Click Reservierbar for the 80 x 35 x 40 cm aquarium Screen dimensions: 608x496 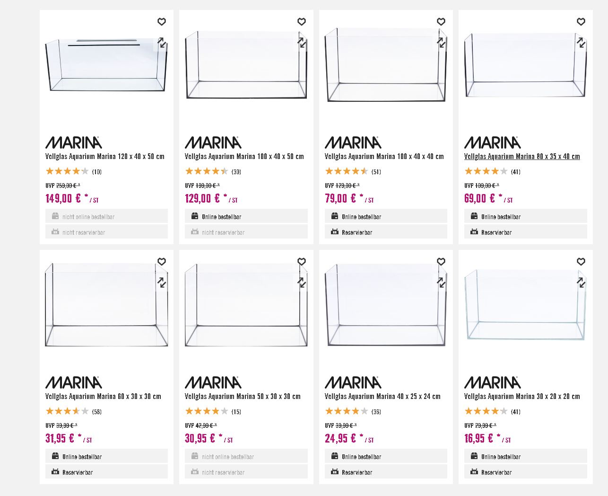(x=525, y=232)
